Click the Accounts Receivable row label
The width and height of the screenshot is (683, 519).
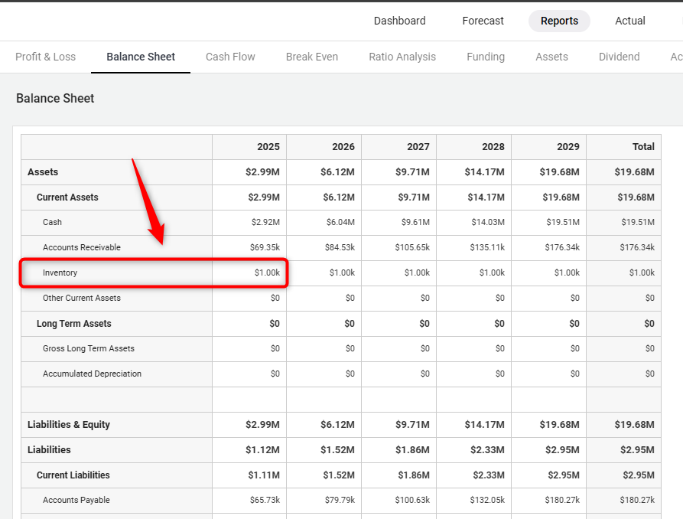[81, 247]
